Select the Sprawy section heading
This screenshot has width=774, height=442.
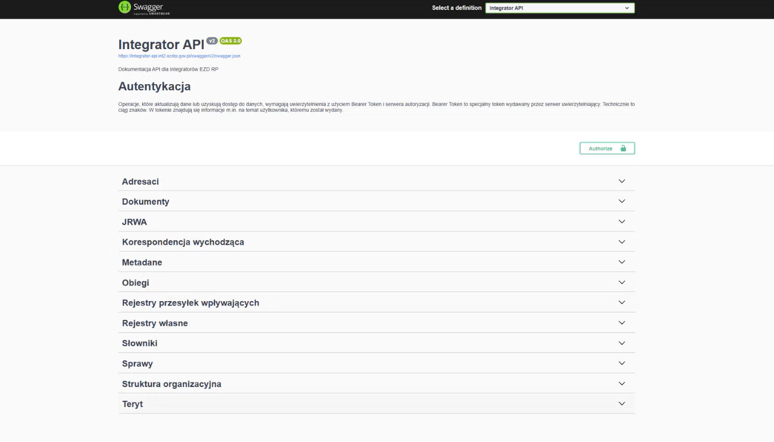coord(137,364)
